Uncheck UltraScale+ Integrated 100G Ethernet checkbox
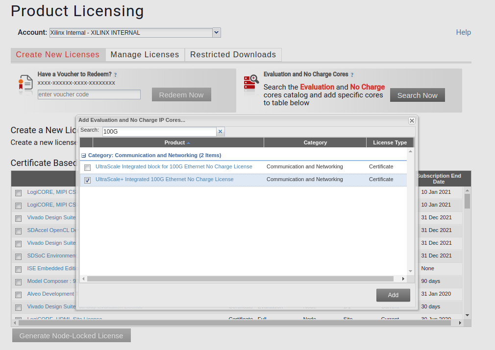Image resolution: width=495 pixels, height=350 pixels. (87, 180)
